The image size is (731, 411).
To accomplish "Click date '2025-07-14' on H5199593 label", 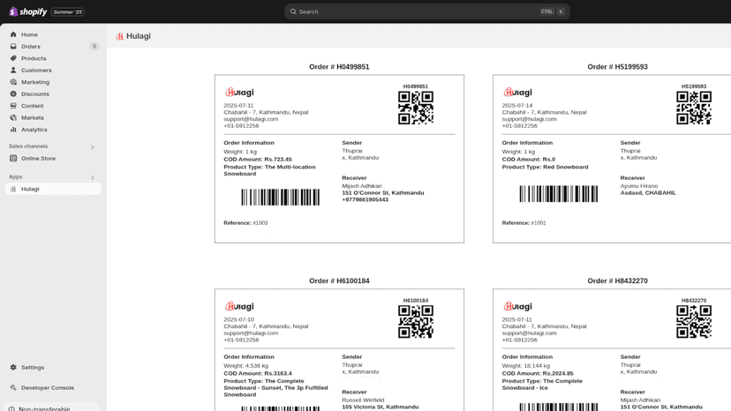I will pos(517,106).
